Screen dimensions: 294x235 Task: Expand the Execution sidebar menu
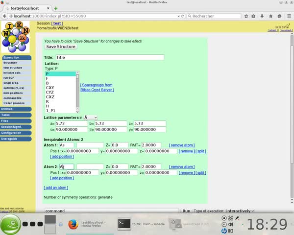[x=17, y=58]
